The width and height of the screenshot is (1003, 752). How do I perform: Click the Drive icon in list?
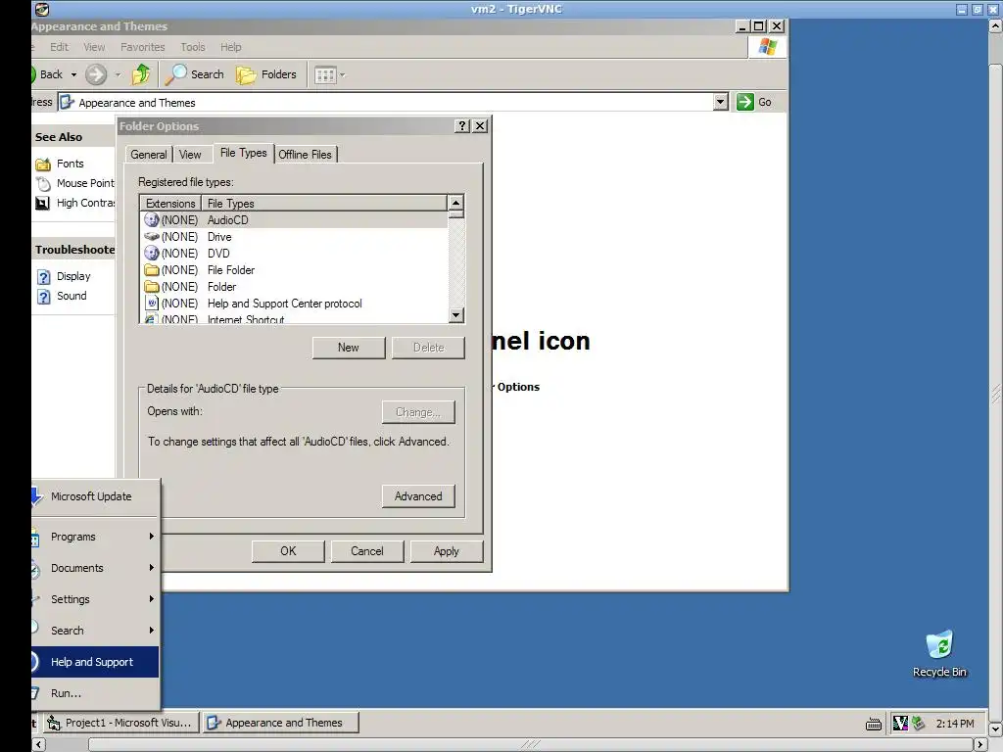point(152,237)
